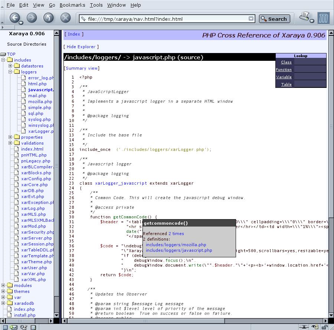The width and height of the screenshot is (334, 330).
Task: Open the Summary view link
Action: [x=82, y=68]
